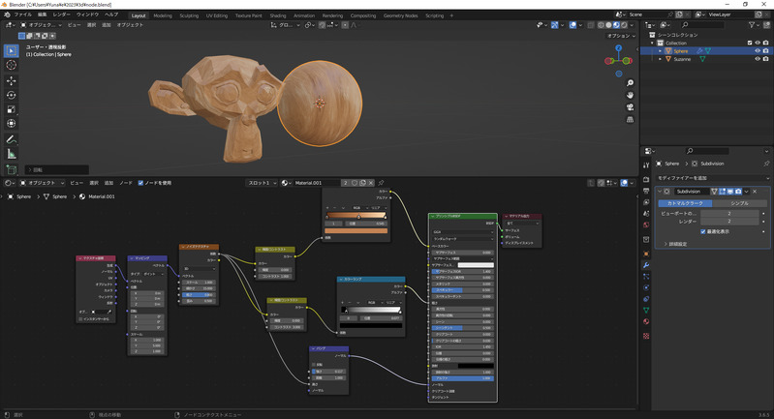This screenshot has width=774, height=419.
Task: Hide Suzanne in viewport via eye icon
Action: pyautogui.click(x=758, y=59)
